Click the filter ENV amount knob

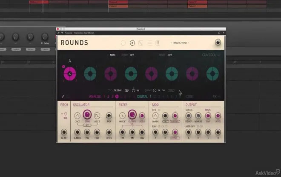pyautogui.click(x=142, y=132)
